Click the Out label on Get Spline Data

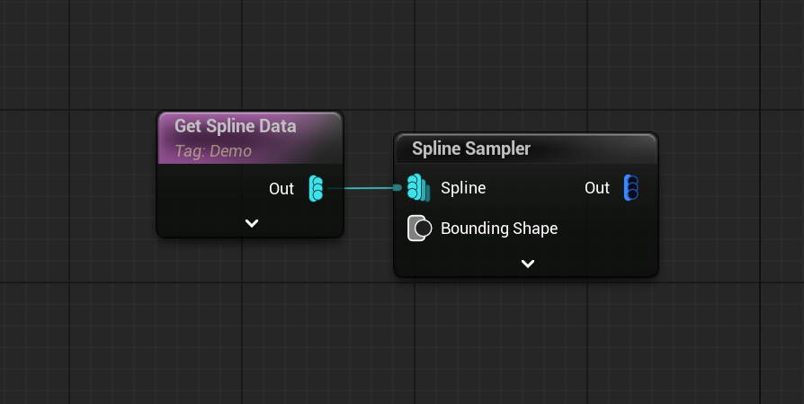point(281,189)
